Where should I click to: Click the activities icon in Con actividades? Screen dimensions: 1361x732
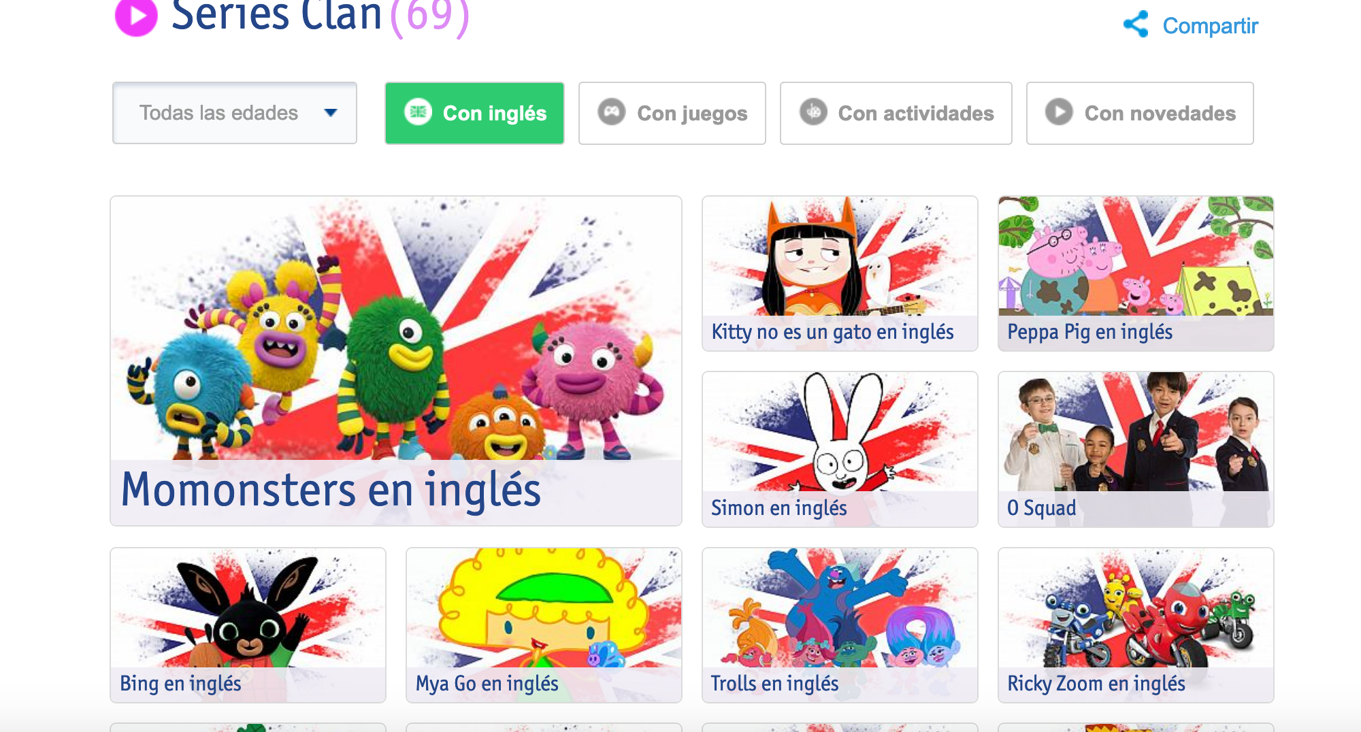(813, 112)
